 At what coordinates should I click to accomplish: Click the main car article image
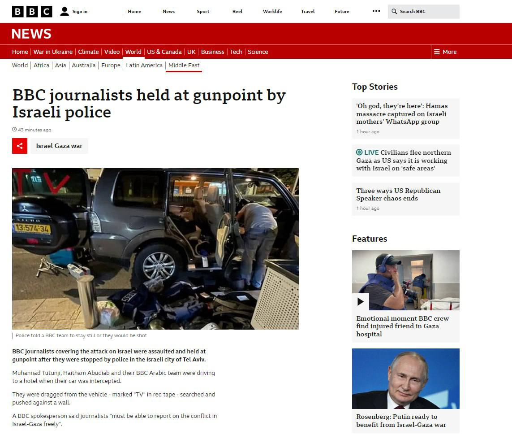[x=155, y=249]
